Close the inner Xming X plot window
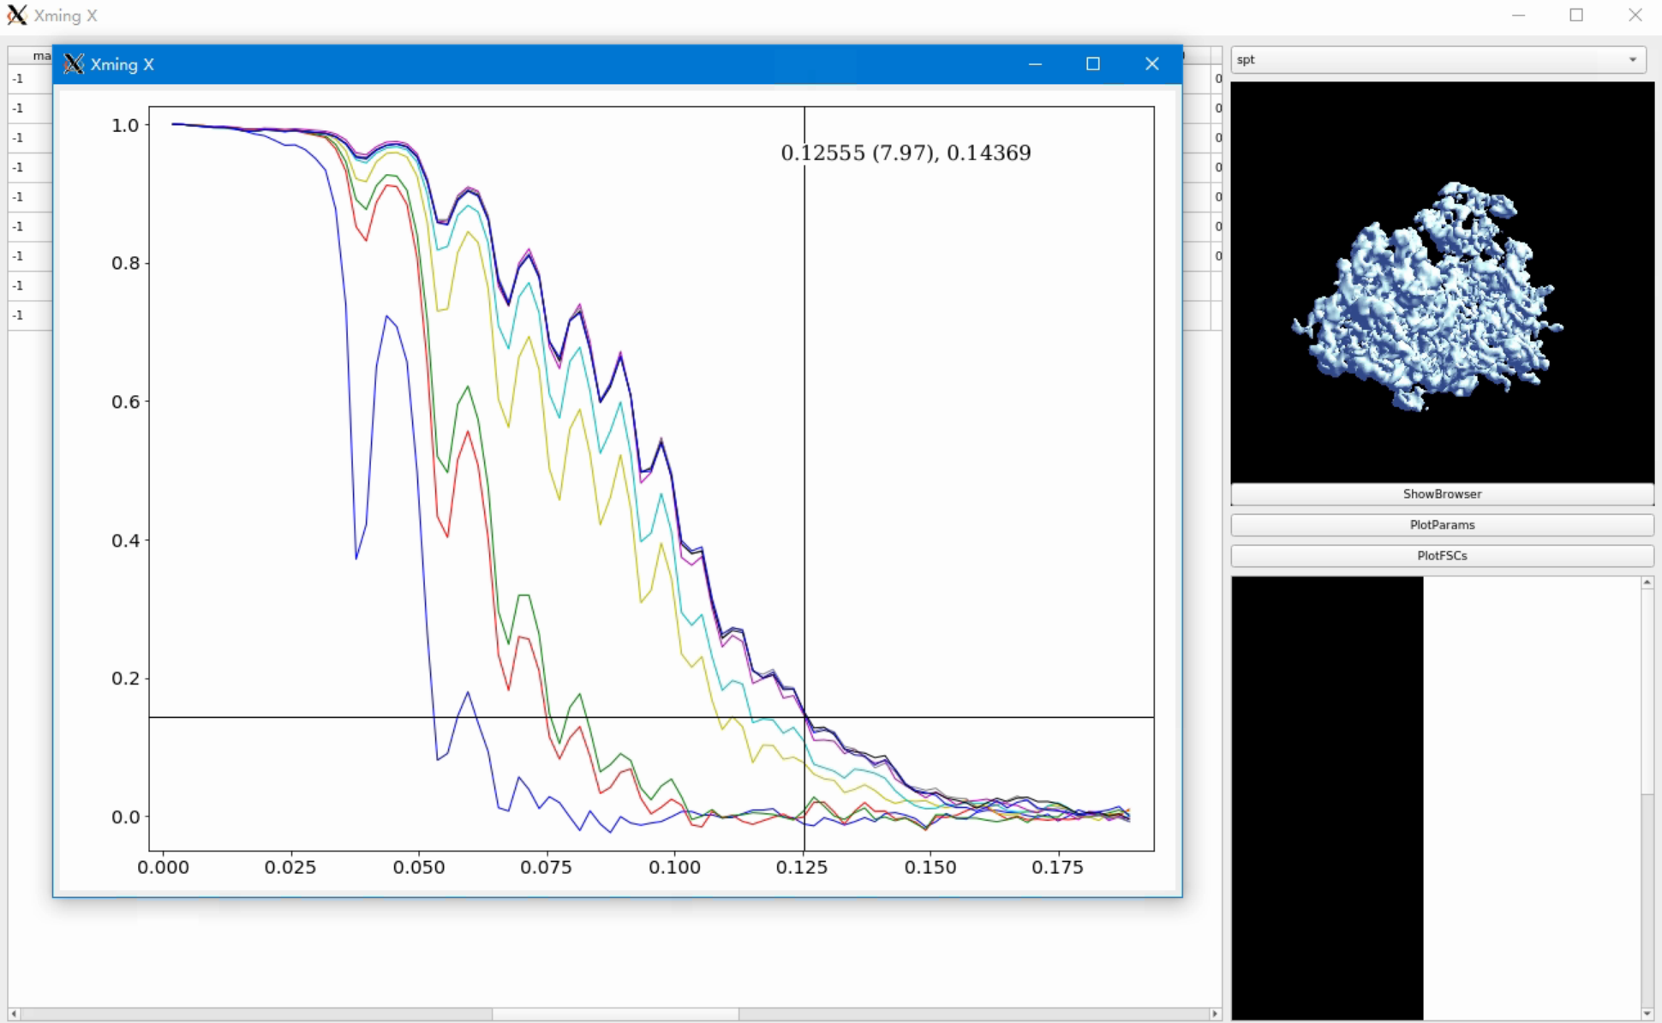The image size is (1662, 1023). (1152, 64)
